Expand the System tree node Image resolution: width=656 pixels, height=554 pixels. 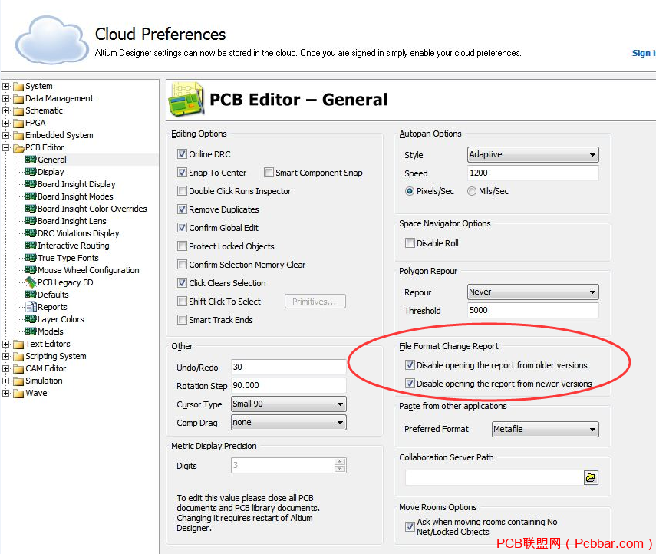[5, 86]
